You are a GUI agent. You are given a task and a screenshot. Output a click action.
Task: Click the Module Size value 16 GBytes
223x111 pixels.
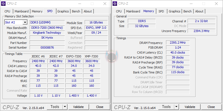coord(96,22)
